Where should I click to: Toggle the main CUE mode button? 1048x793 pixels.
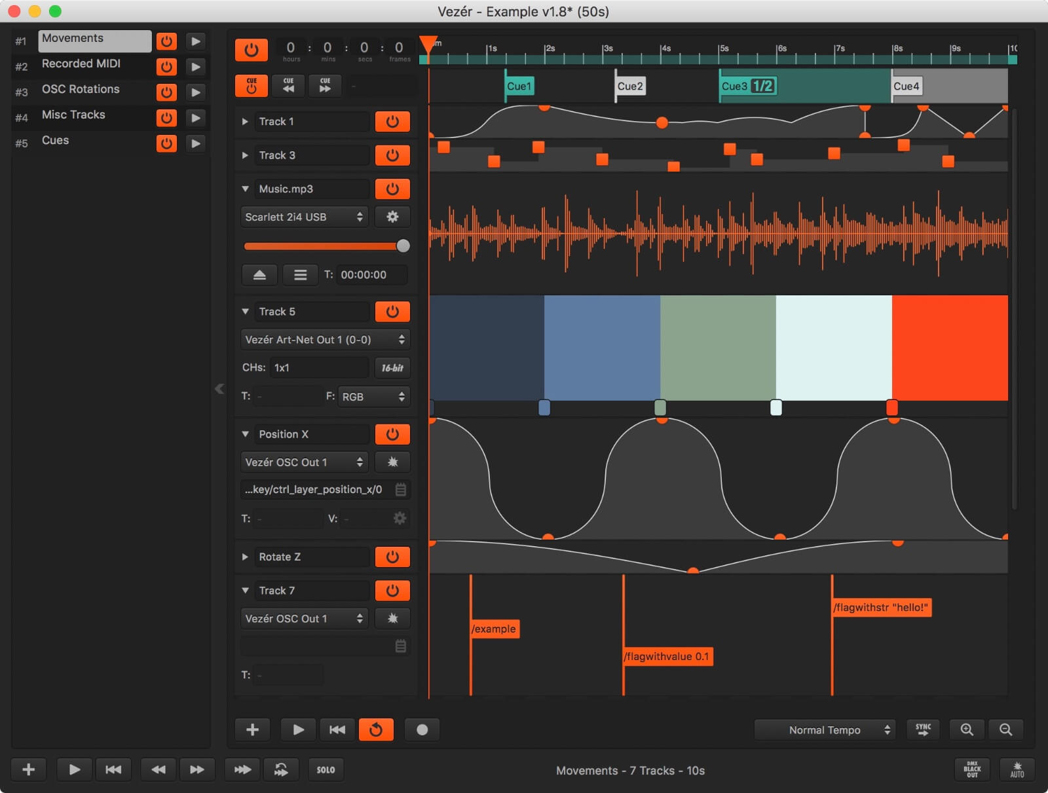(x=251, y=86)
